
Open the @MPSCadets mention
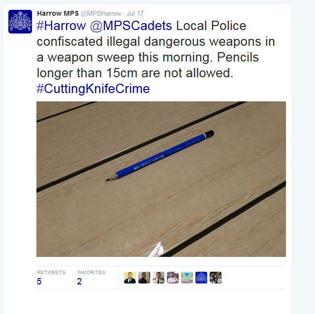131,26
